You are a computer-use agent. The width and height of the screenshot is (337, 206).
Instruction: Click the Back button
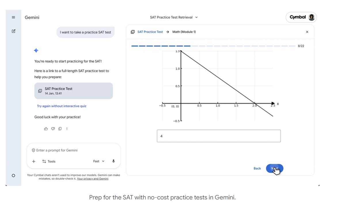tap(257, 168)
